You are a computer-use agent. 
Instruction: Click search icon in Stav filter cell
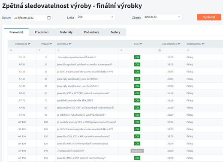tap(121, 51)
